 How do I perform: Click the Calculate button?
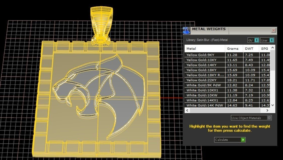pos(230,140)
